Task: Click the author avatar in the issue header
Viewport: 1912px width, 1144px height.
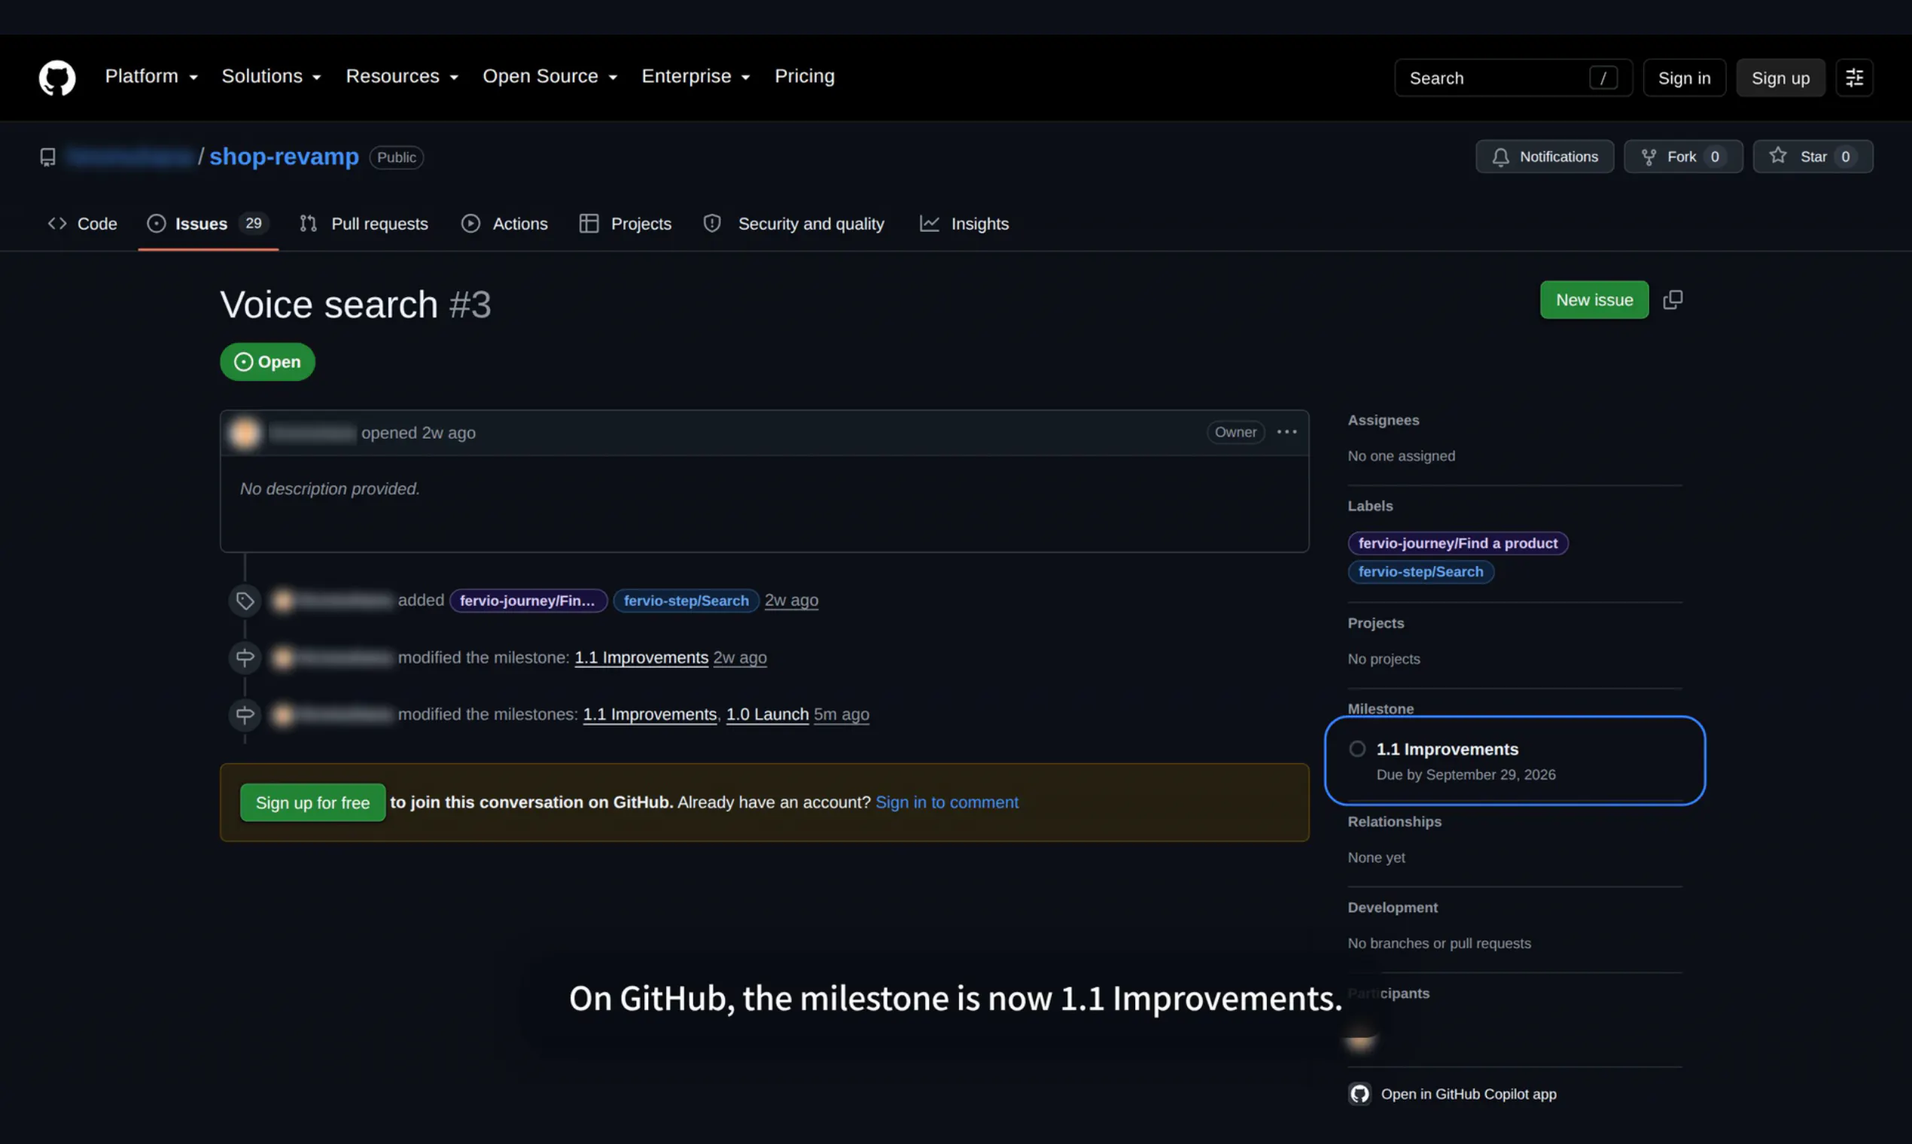Action: pyautogui.click(x=245, y=434)
